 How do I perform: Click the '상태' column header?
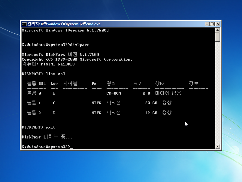[160, 84]
